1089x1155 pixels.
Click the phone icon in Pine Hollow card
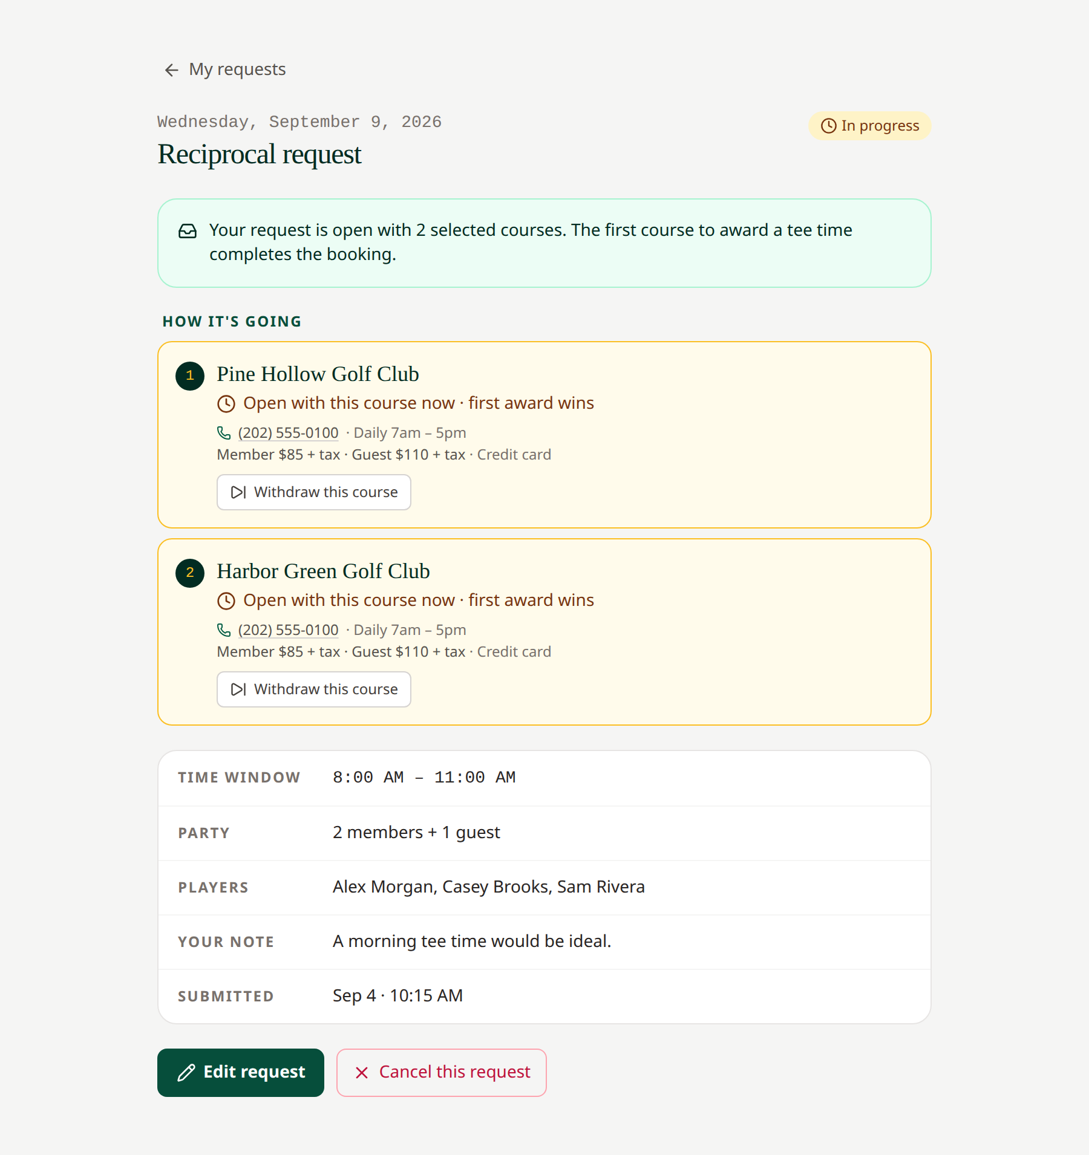pos(224,433)
